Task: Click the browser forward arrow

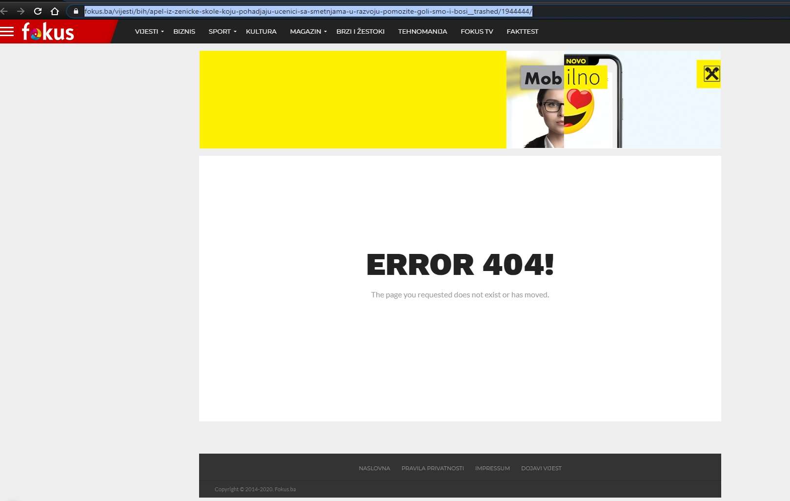Action: point(20,11)
